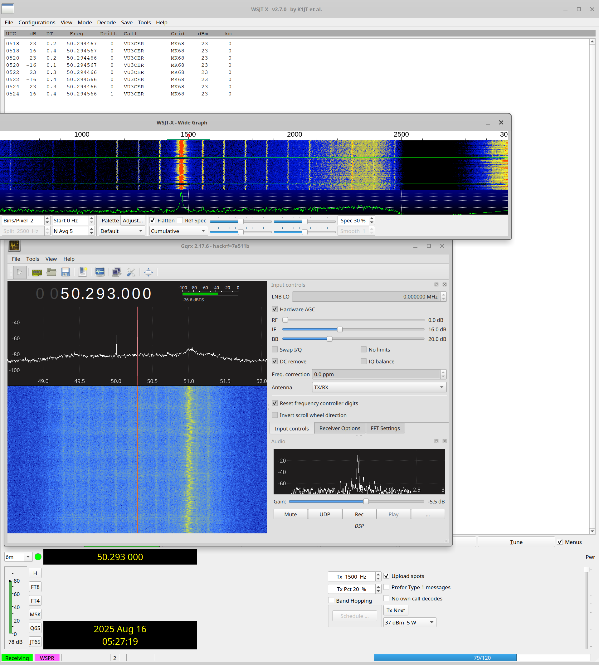Enable Swap I/Q checkbox
This screenshot has width=599, height=665.
click(275, 349)
